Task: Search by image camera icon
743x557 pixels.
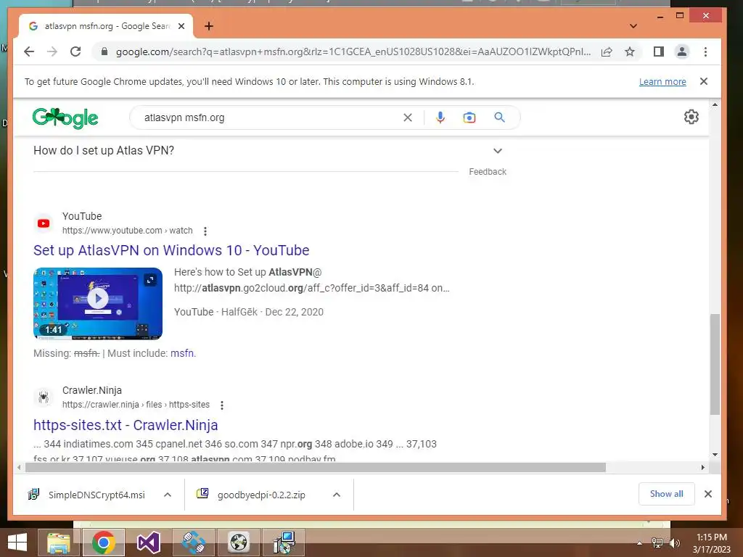Action: point(469,117)
